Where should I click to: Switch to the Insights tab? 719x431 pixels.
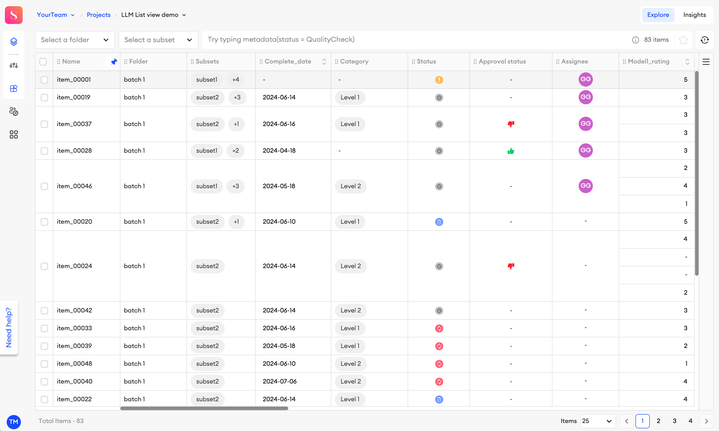pos(695,15)
